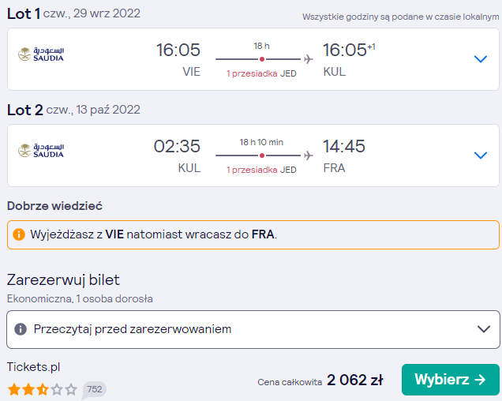This screenshot has width=502, height=401.
Task: Click the Wybierz button
Action: click(451, 380)
